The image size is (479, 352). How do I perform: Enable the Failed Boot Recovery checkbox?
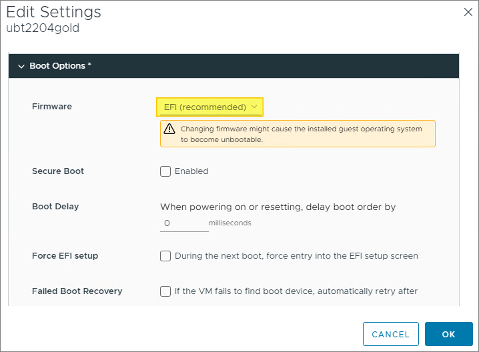pos(165,291)
